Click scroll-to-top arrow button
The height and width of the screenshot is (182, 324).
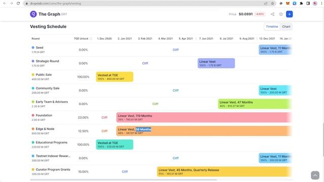(315, 175)
